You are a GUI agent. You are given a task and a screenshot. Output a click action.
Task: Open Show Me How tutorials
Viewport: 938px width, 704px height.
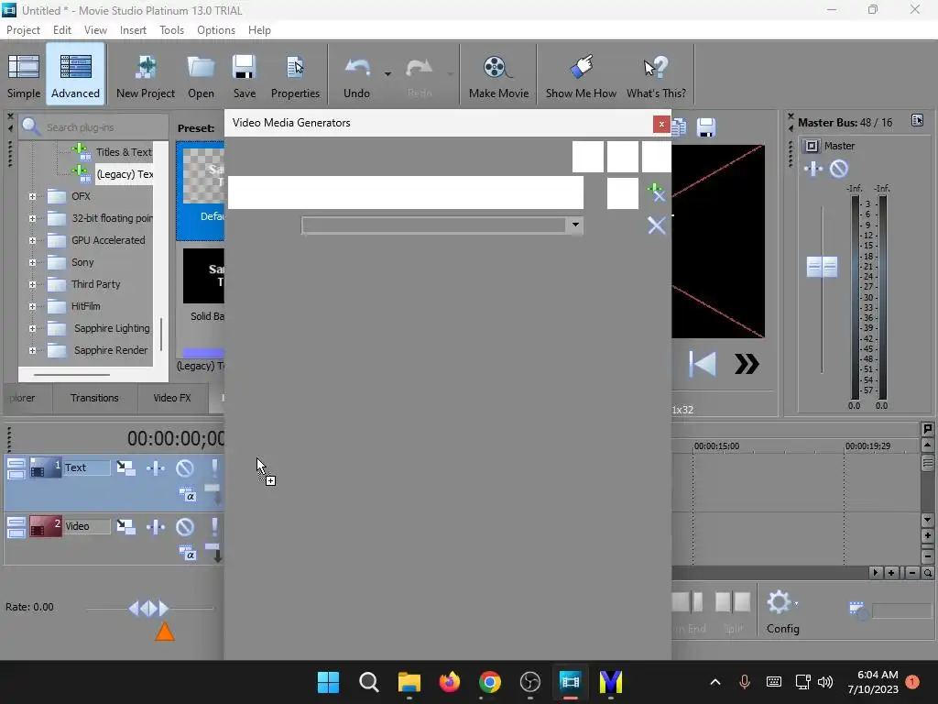click(x=580, y=75)
